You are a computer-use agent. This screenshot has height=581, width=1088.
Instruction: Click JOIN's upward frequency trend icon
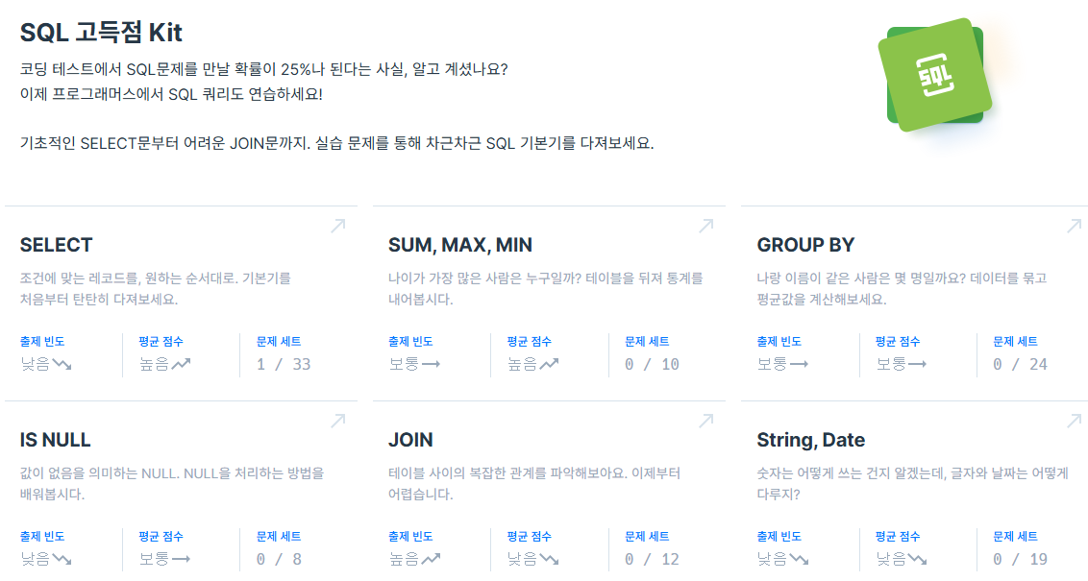point(431,559)
